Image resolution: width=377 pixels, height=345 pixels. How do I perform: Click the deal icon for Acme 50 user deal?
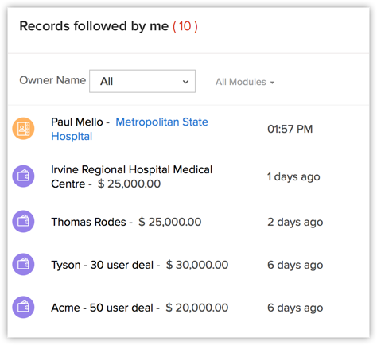pyautogui.click(x=23, y=307)
